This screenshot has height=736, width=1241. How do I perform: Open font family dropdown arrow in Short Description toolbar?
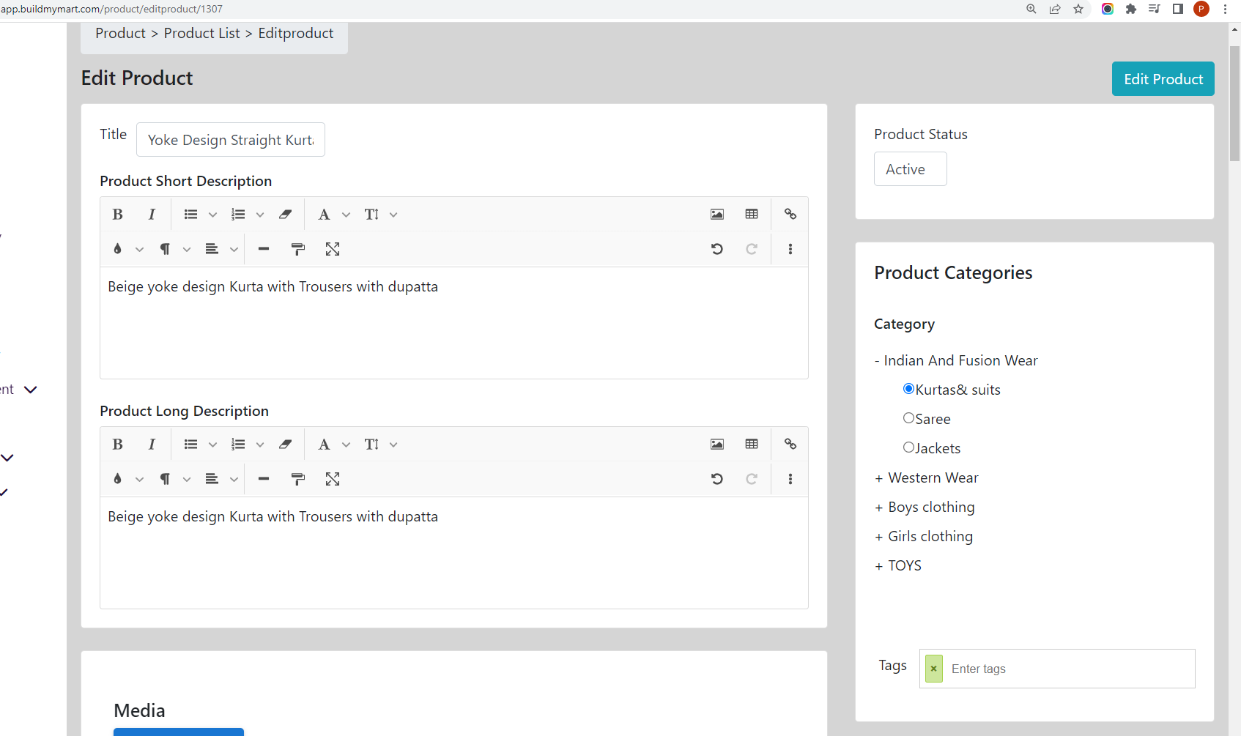(x=347, y=215)
